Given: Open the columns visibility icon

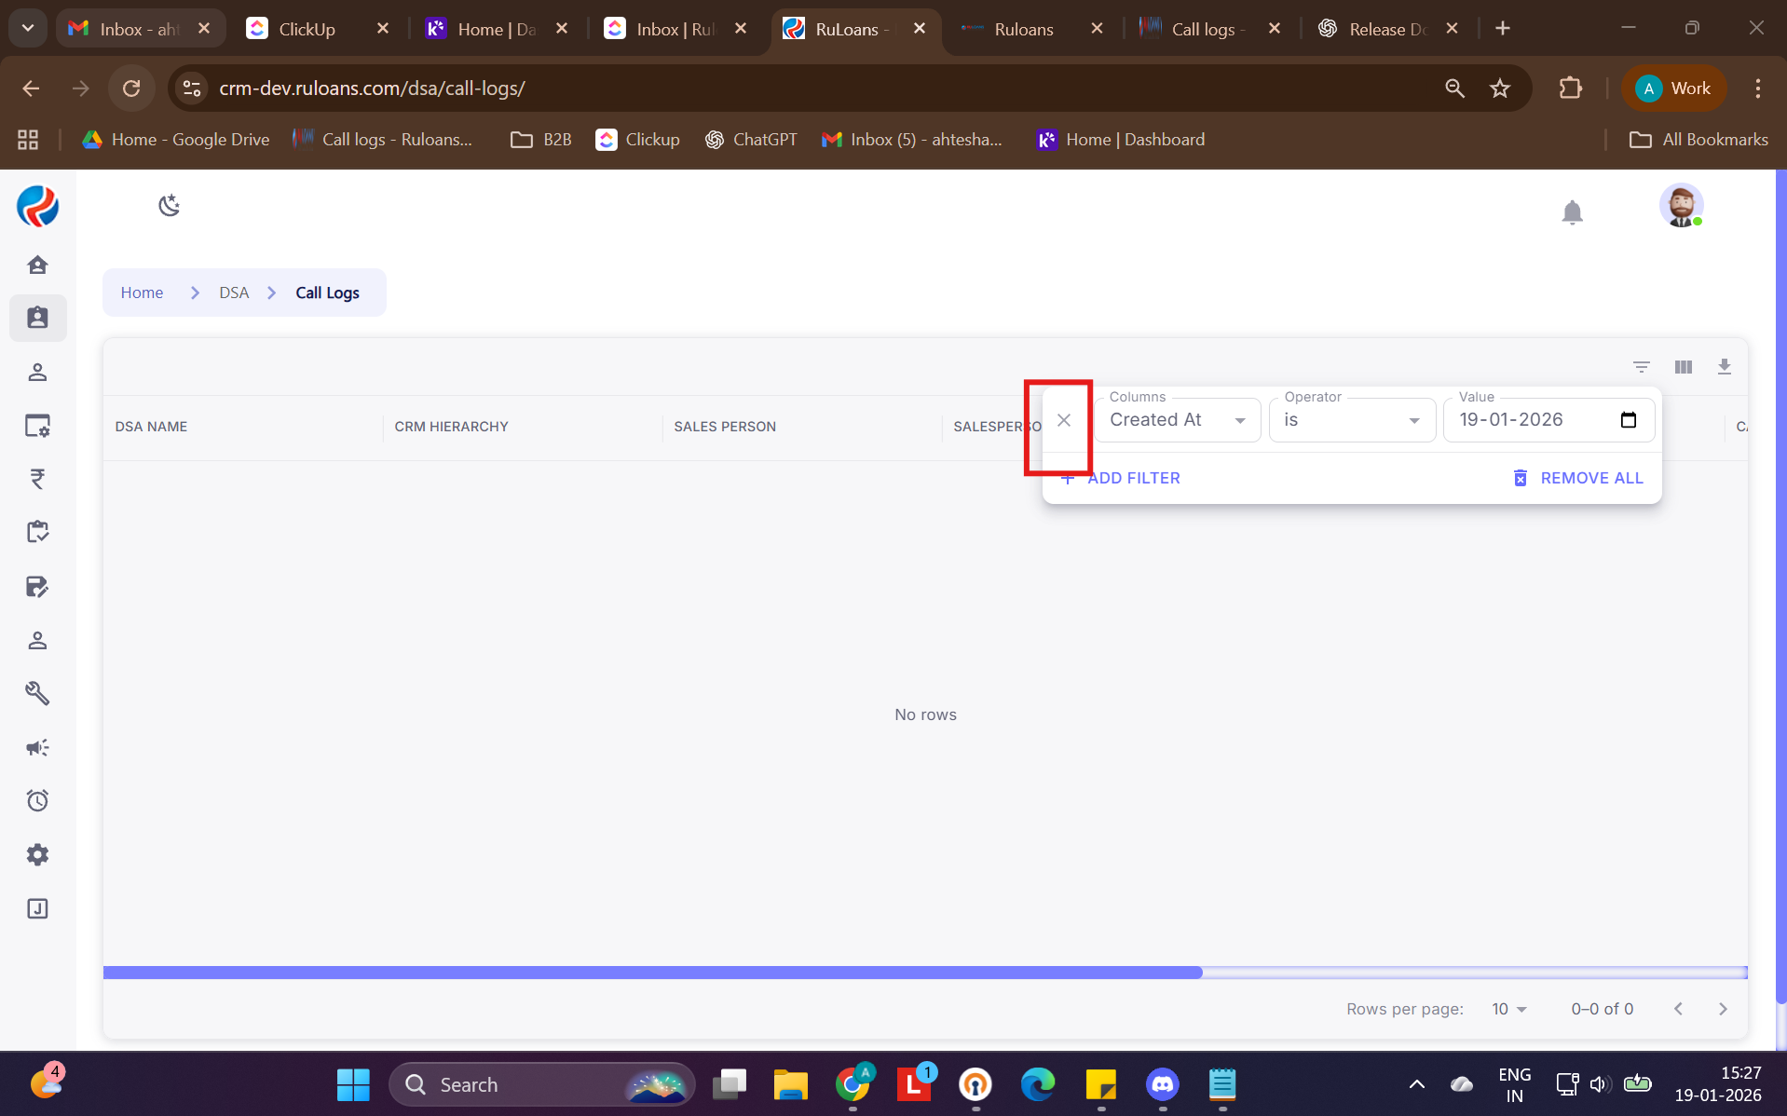Looking at the screenshot, I should (x=1683, y=367).
